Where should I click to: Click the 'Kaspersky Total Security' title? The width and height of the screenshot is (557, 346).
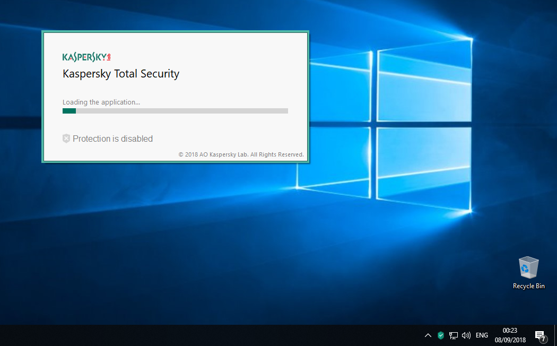(x=121, y=74)
